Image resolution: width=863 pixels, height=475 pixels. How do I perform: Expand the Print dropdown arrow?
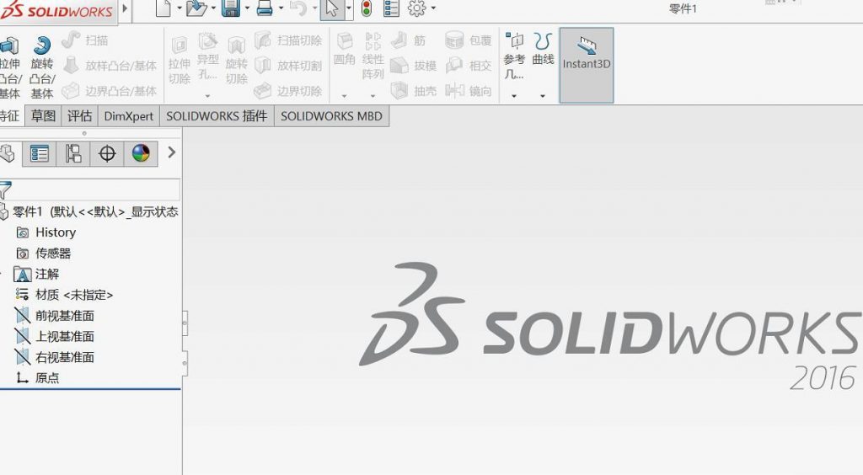coord(281,8)
